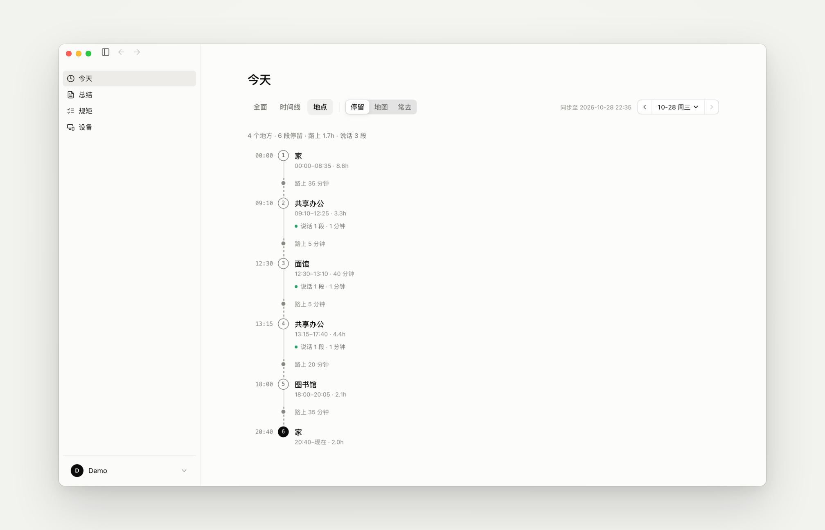
Task: Click 说话 entry under 13:15 共享办公
Action: (x=320, y=347)
